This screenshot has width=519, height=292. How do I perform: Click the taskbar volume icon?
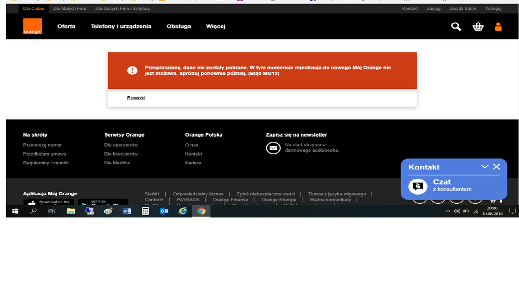pyautogui.click(x=457, y=211)
